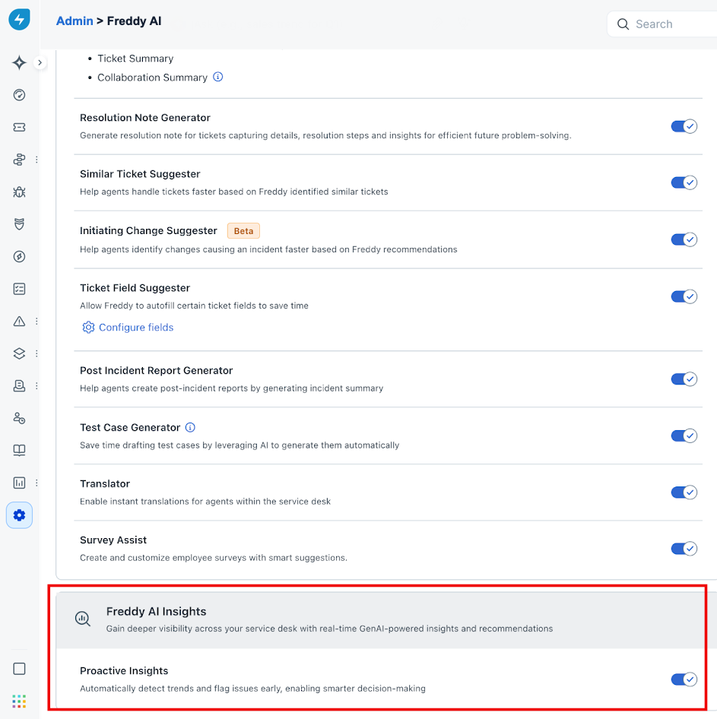Toggle the Survey Assist switch
Screen dimensions: 717x719
coord(684,549)
